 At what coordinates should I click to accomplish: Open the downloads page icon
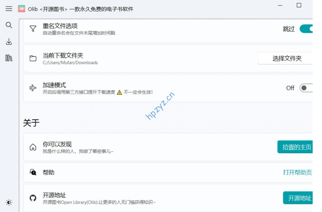tap(9, 42)
